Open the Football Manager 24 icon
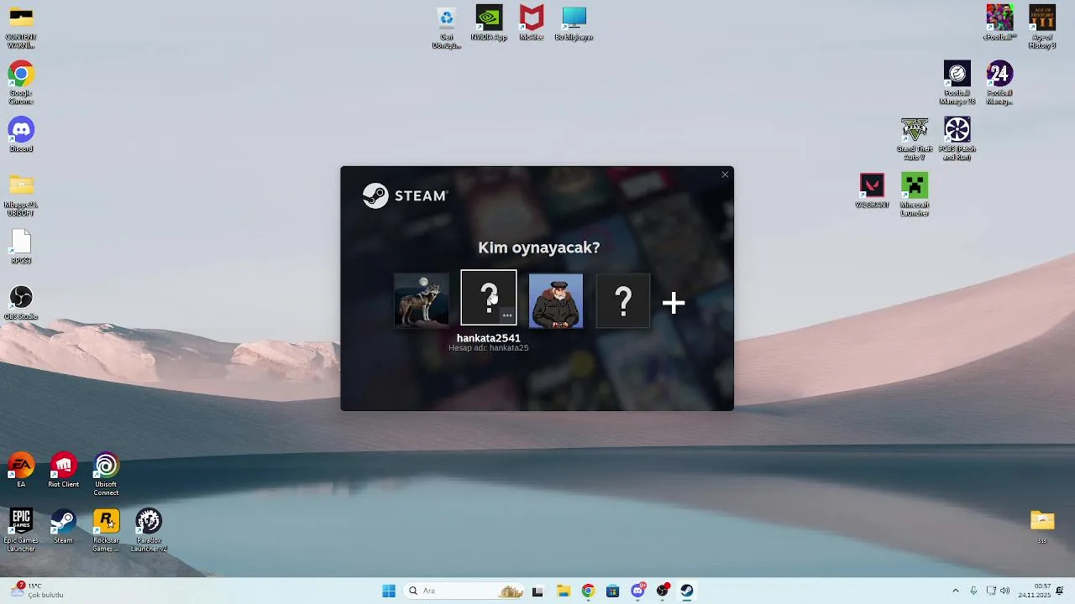 (x=999, y=83)
